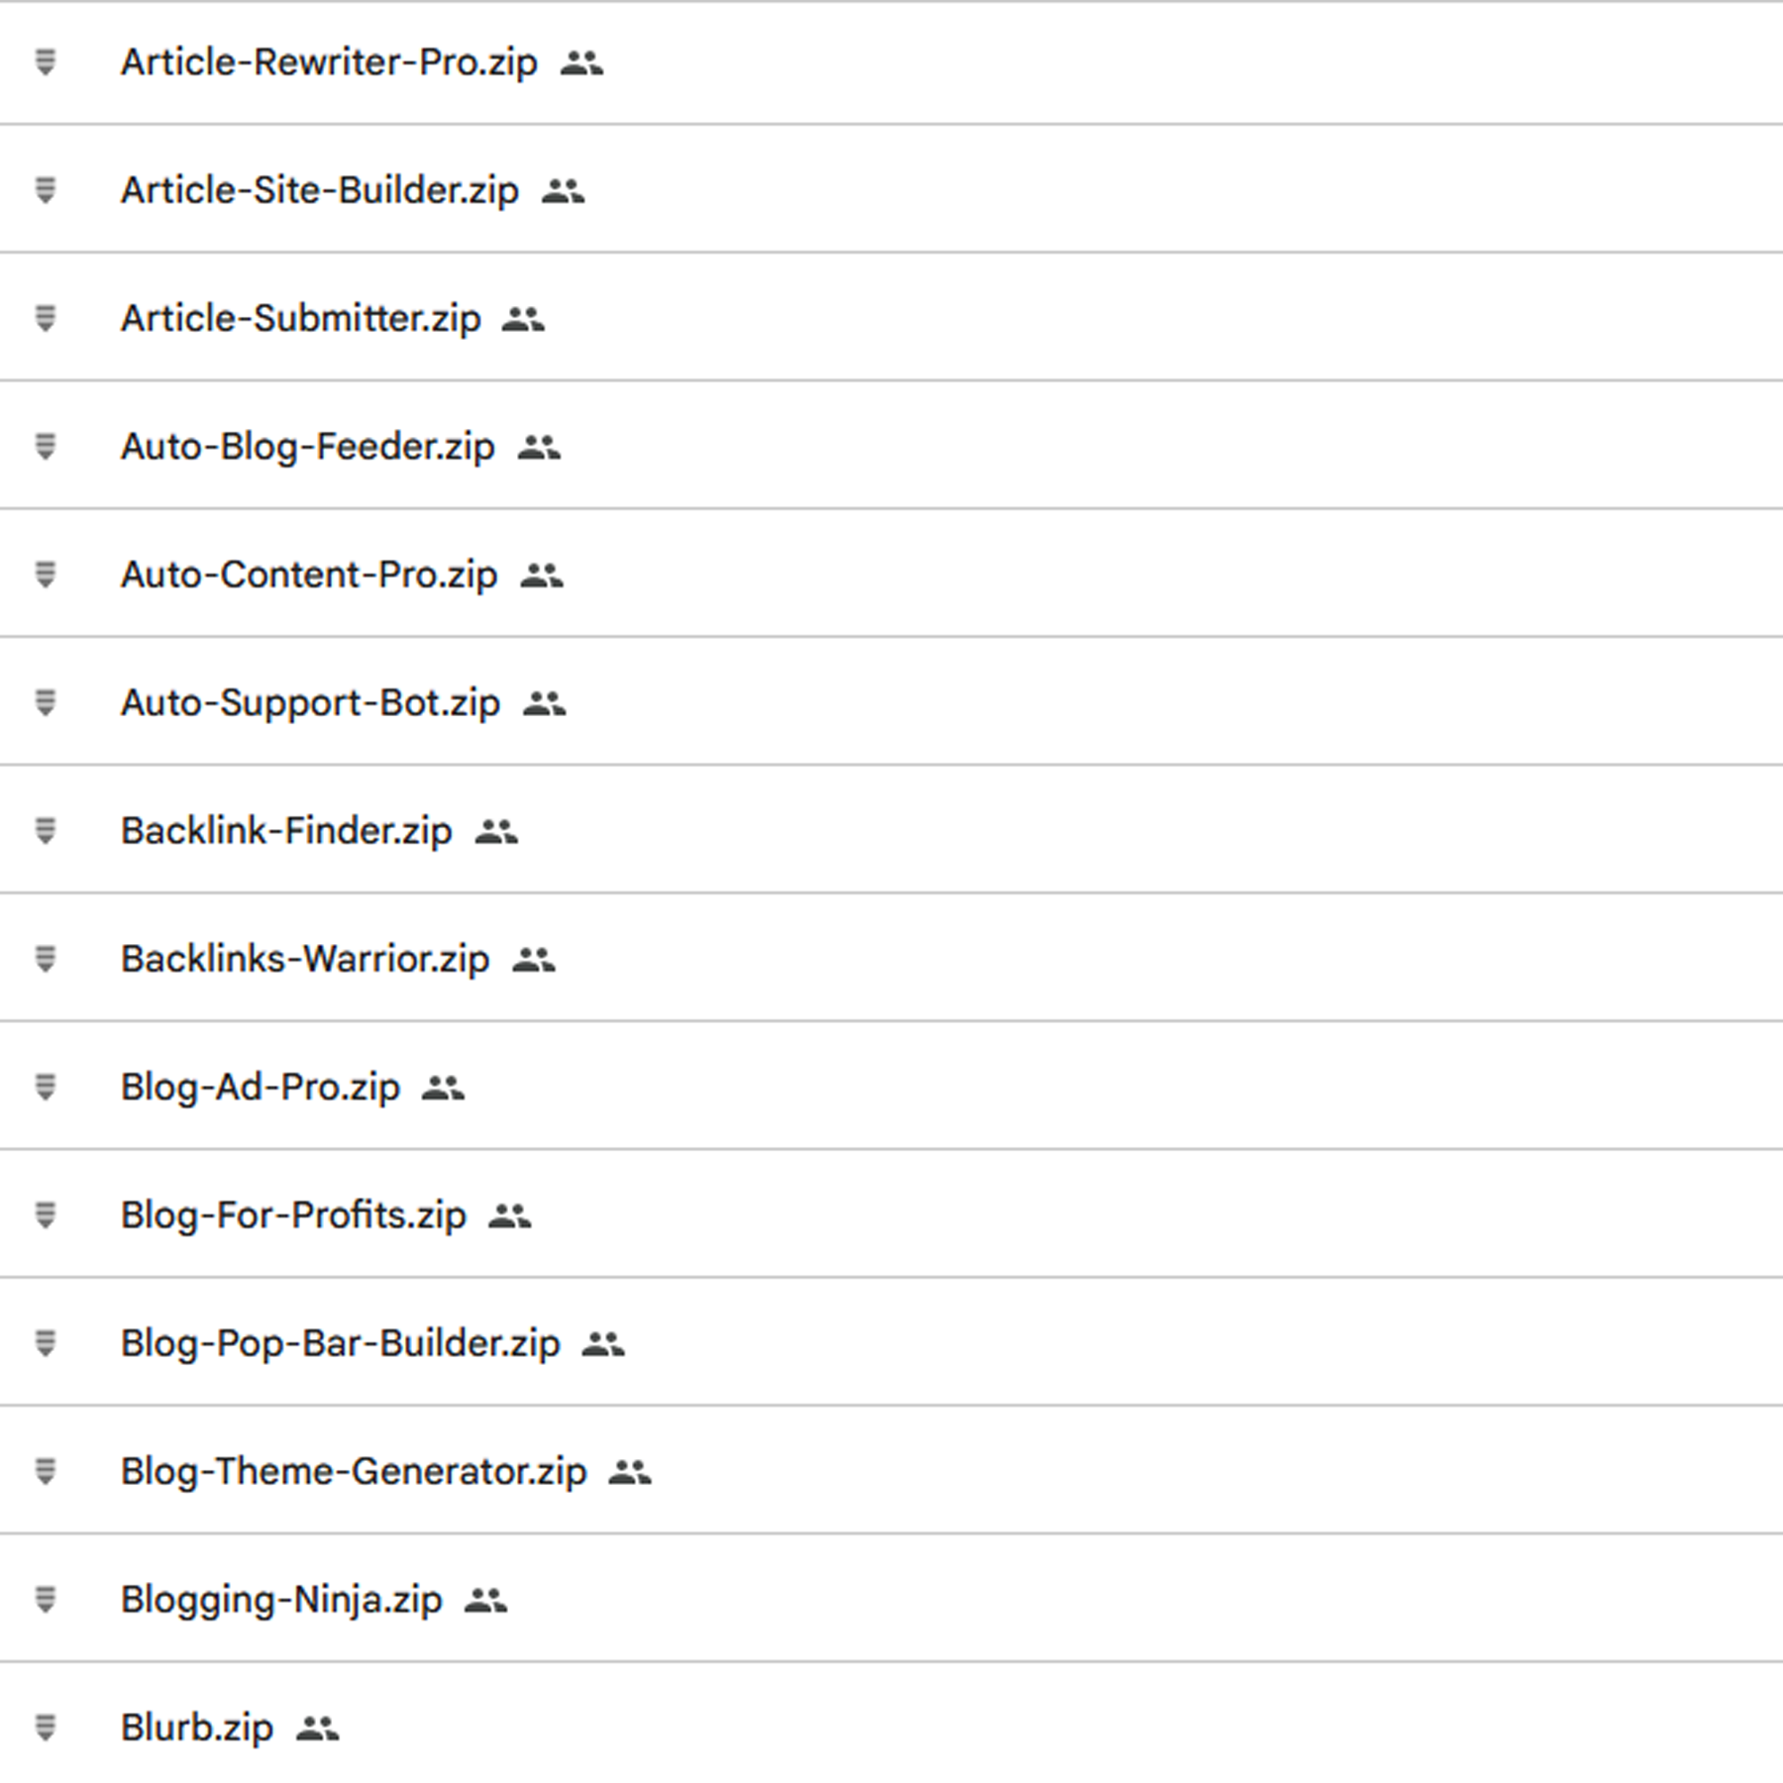Click the shared icon next to Backlinks-Warrior.zip
Image resolution: width=1783 pixels, height=1783 pixels.
coord(533,959)
